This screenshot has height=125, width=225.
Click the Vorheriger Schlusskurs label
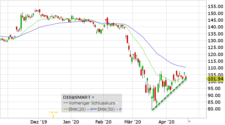pyautogui.click(x=92, y=103)
